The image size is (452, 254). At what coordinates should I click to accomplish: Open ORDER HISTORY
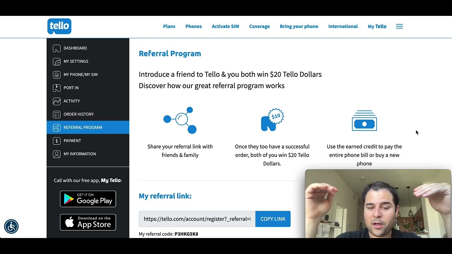(x=88, y=114)
